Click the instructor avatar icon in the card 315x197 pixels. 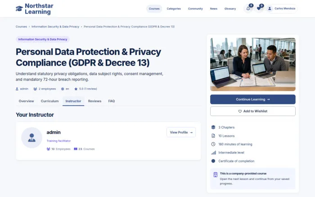tap(32, 138)
